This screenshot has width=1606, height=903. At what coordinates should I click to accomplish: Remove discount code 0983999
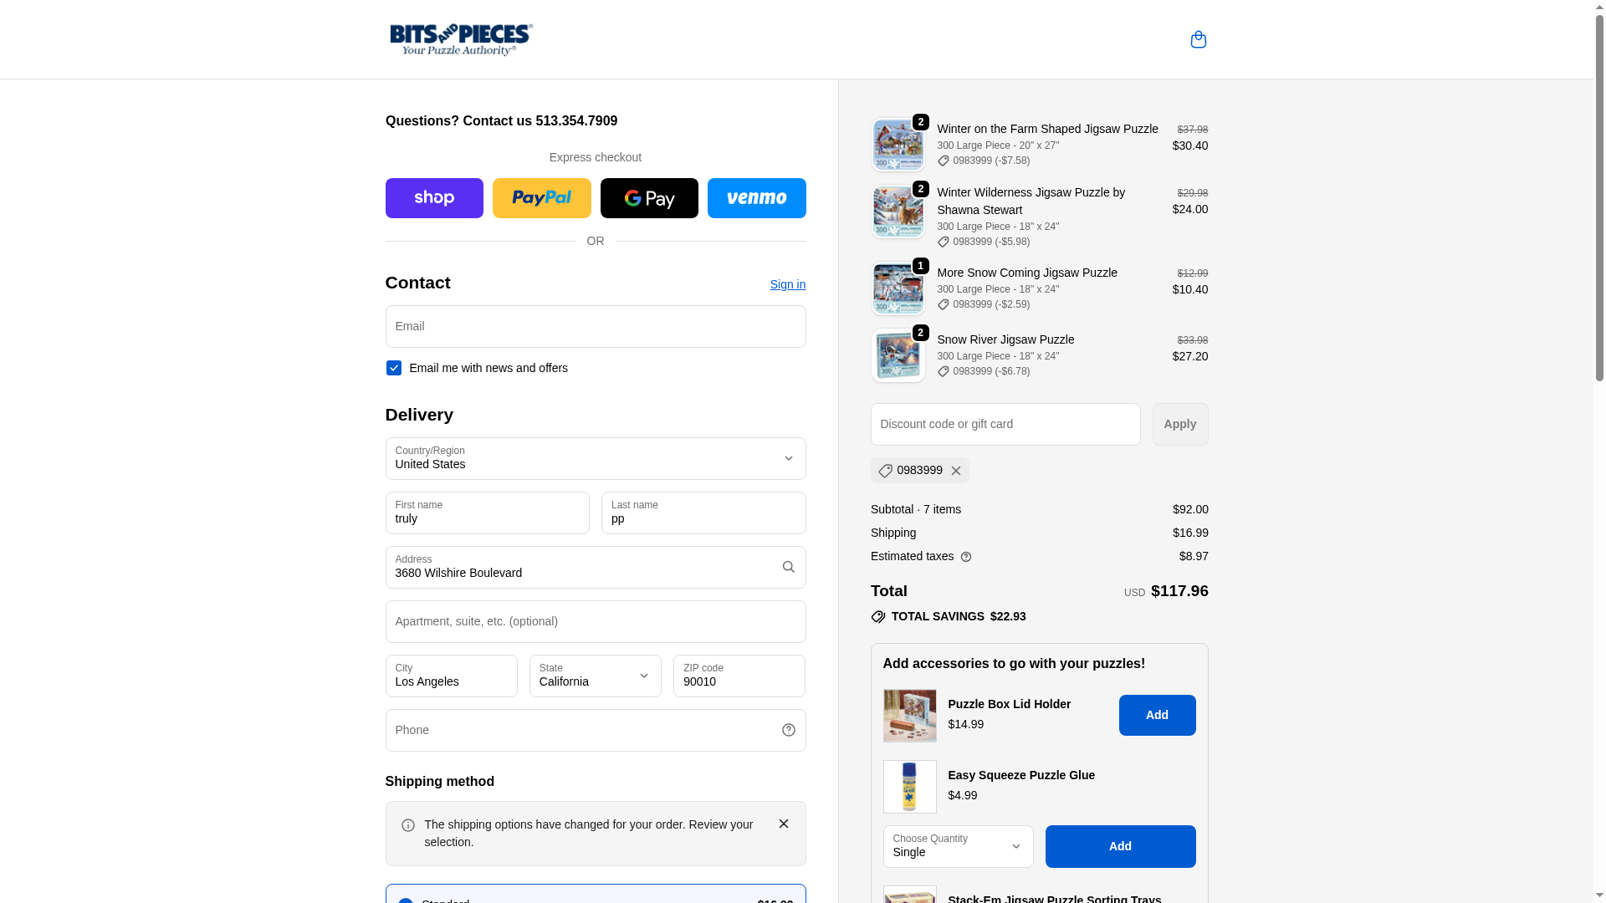[x=955, y=471]
